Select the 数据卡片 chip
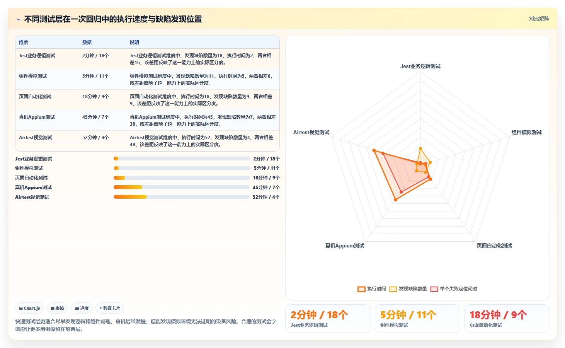 point(110,308)
